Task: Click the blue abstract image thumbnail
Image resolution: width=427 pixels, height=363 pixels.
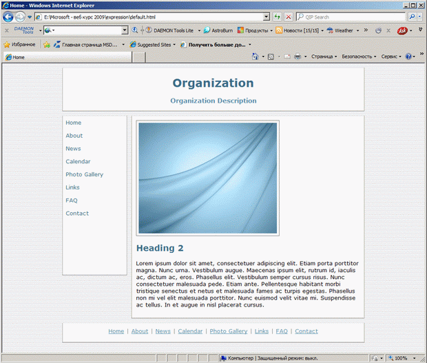Action: pos(207,178)
